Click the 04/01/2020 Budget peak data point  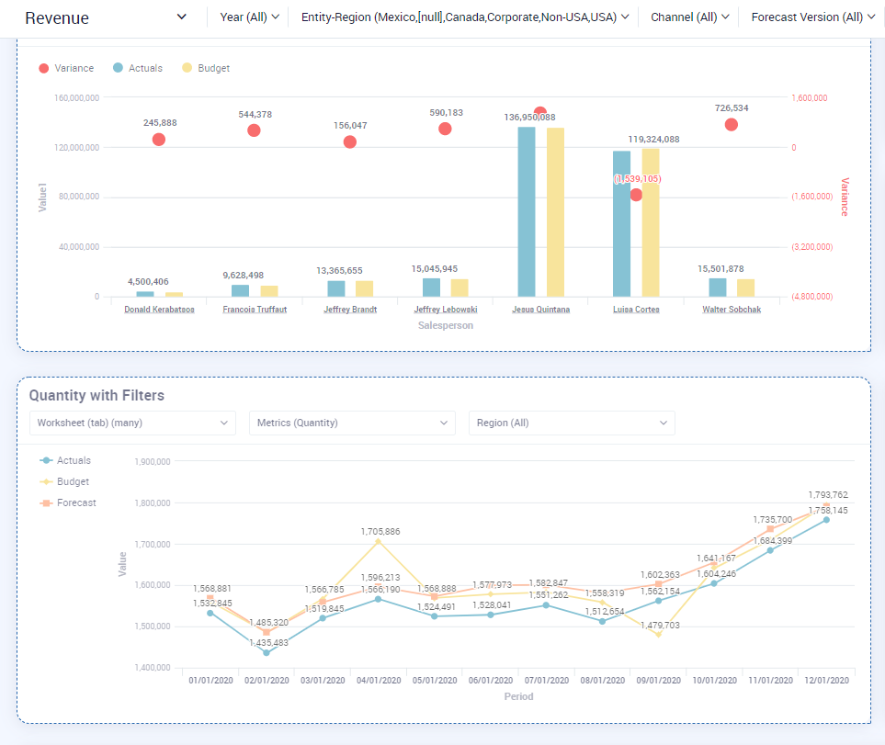coord(377,541)
